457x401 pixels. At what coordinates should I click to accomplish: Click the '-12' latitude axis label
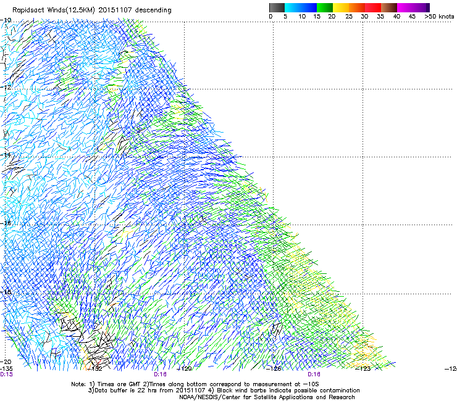click(6, 88)
